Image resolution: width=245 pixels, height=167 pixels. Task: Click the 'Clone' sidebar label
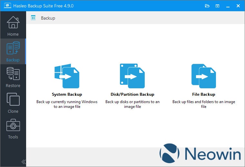click(x=13, y=111)
